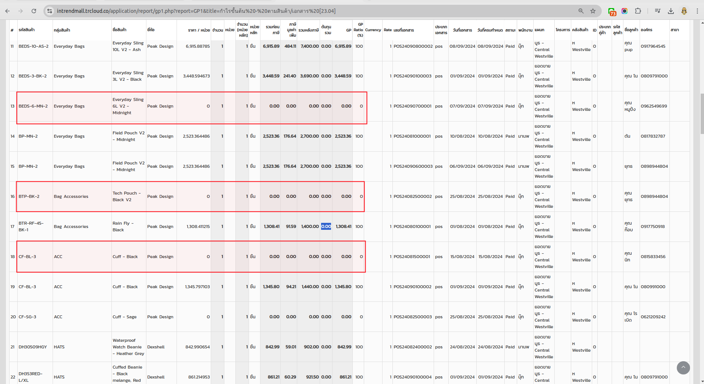
Task: Click the Rate column header
Action: point(388,30)
